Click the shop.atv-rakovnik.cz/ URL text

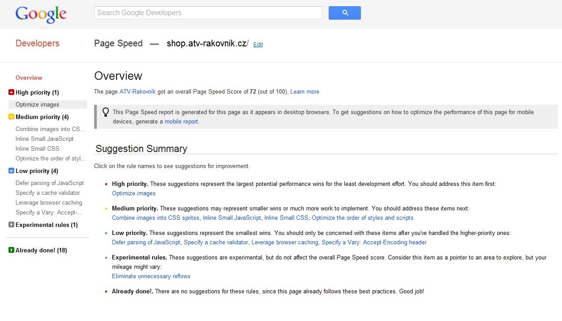[x=208, y=43]
